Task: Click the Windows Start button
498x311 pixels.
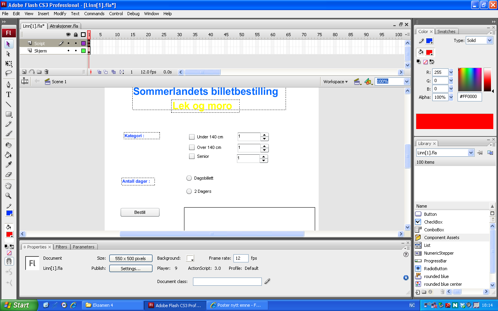Action: pos(19,305)
